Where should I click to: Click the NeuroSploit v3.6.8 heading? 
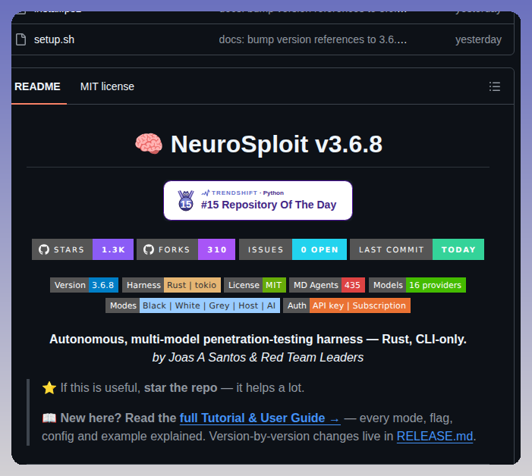click(x=276, y=144)
